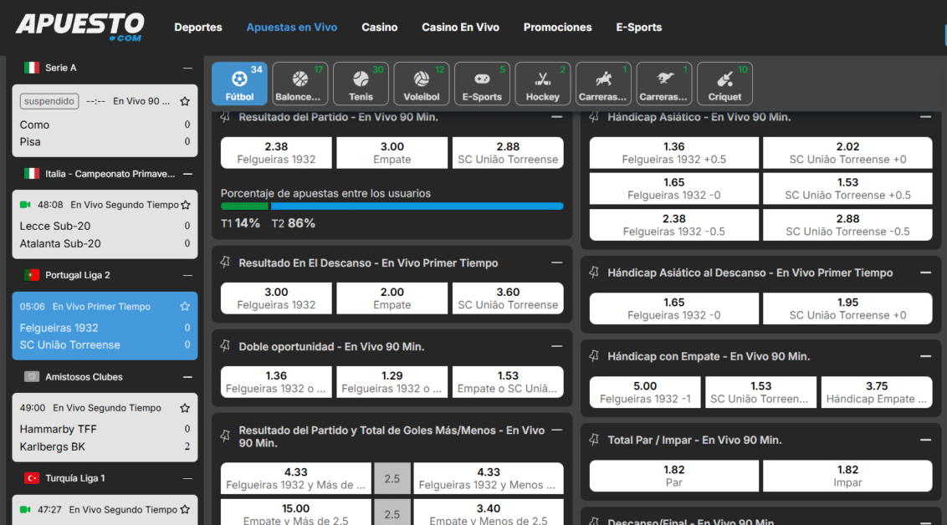Image resolution: width=947 pixels, height=525 pixels.
Task: Select the greyhound racing Carreras icon
Action: (x=663, y=84)
